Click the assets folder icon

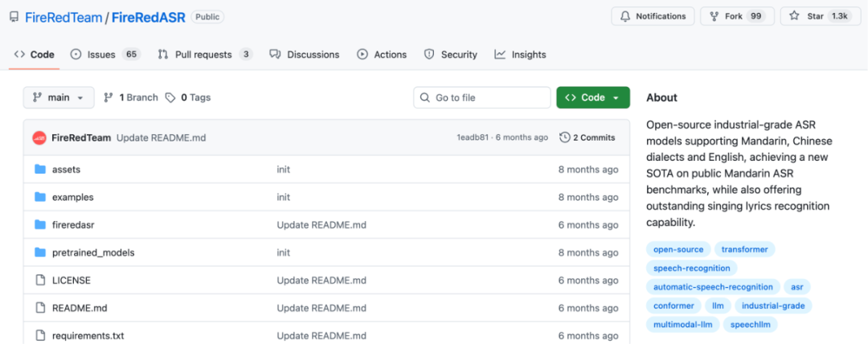40,170
